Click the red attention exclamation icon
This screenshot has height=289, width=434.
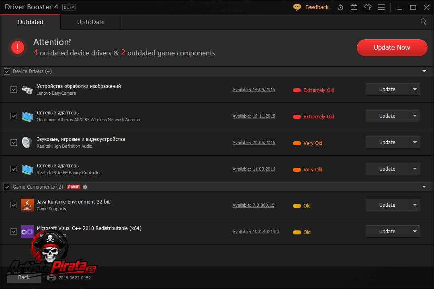click(18, 48)
